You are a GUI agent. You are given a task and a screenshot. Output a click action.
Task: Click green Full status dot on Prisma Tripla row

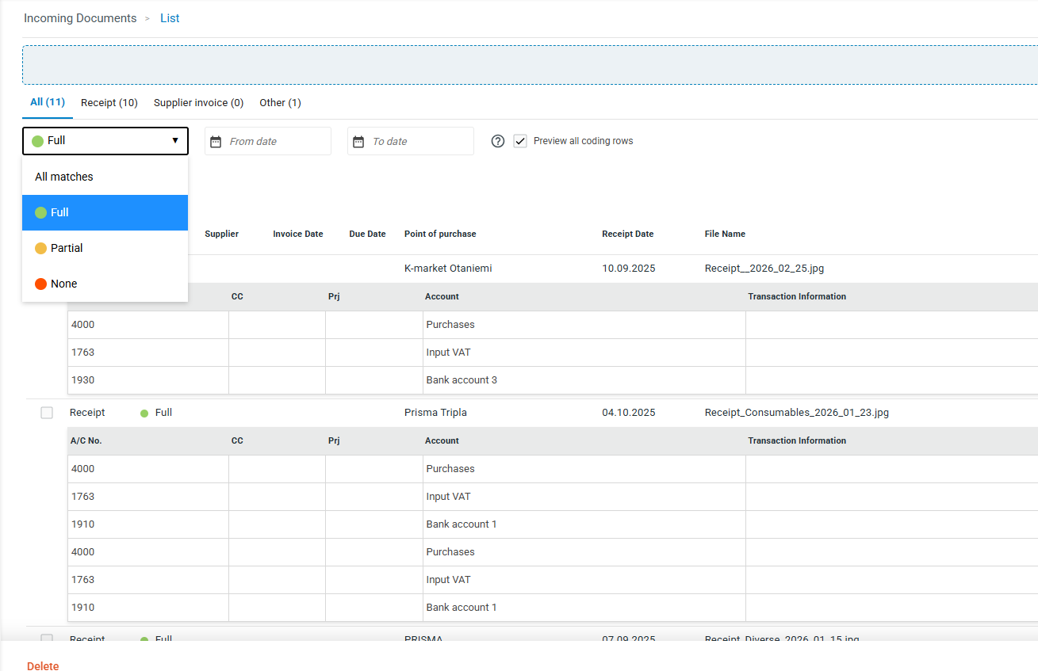point(144,414)
